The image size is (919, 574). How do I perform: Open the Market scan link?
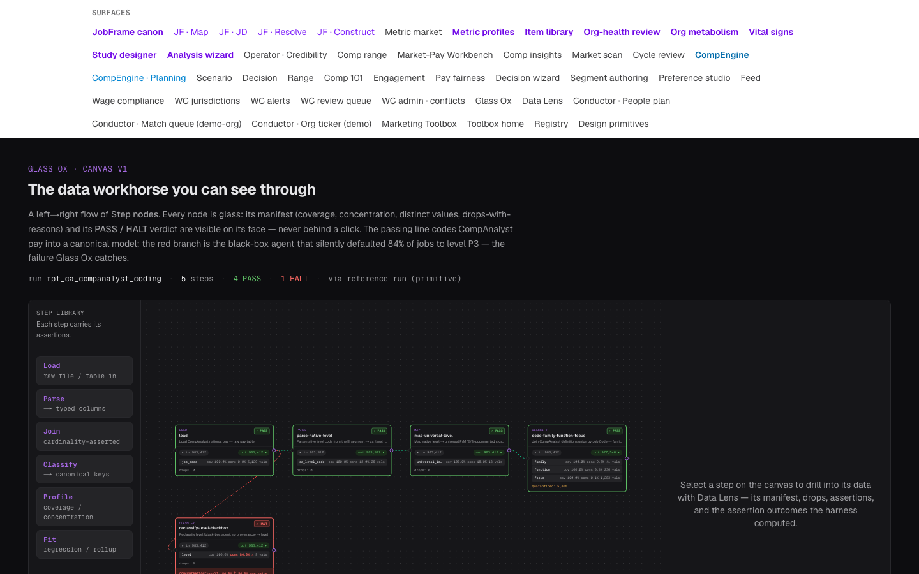[x=597, y=55]
